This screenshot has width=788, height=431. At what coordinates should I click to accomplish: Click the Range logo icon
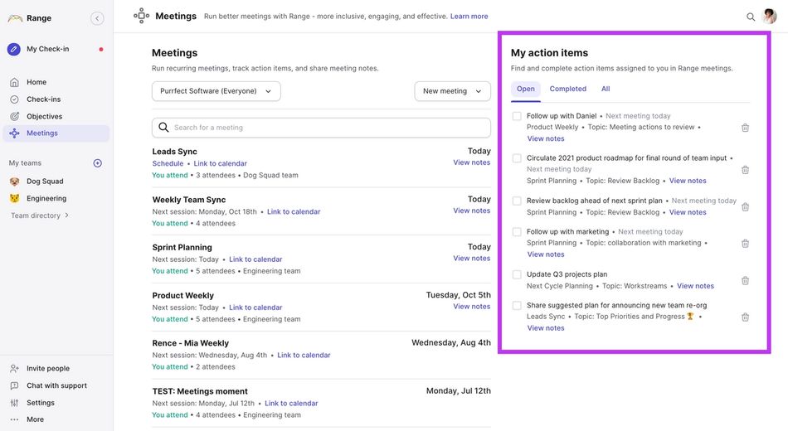point(15,18)
